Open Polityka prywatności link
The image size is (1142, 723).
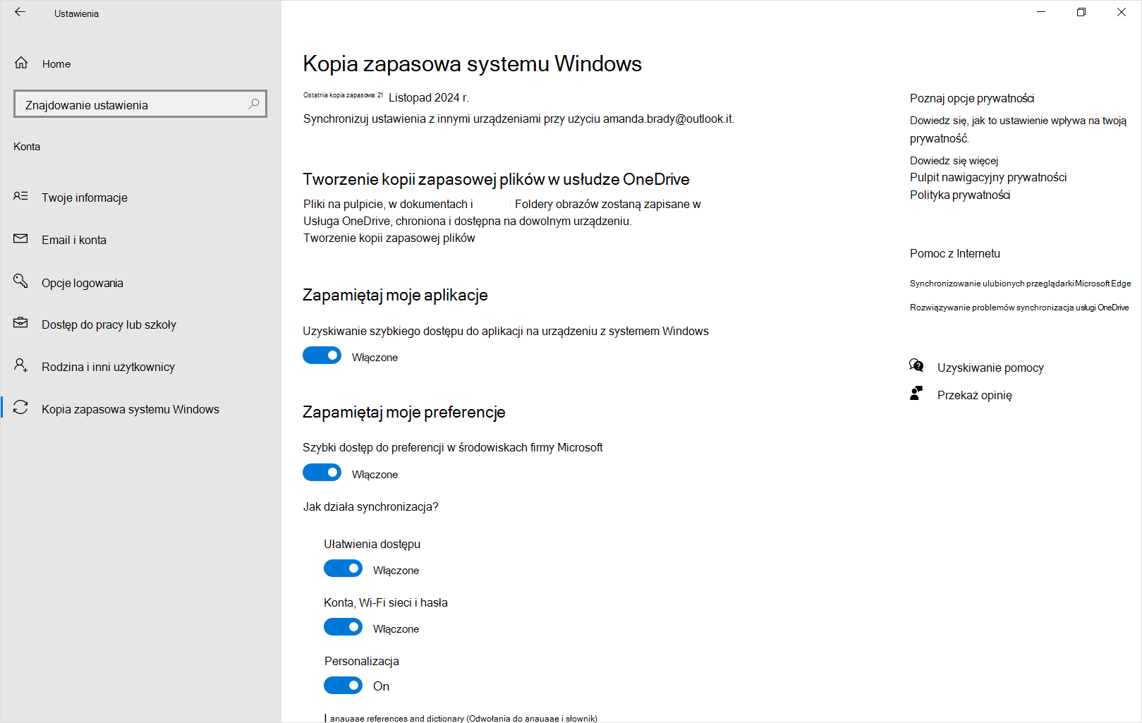click(960, 195)
